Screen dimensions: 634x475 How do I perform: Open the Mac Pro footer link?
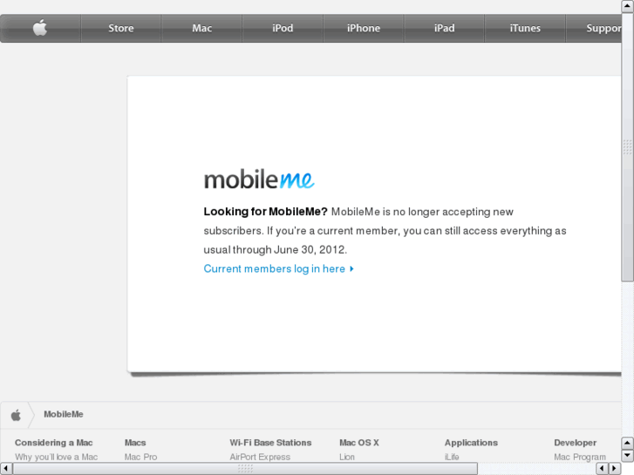pos(140,457)
